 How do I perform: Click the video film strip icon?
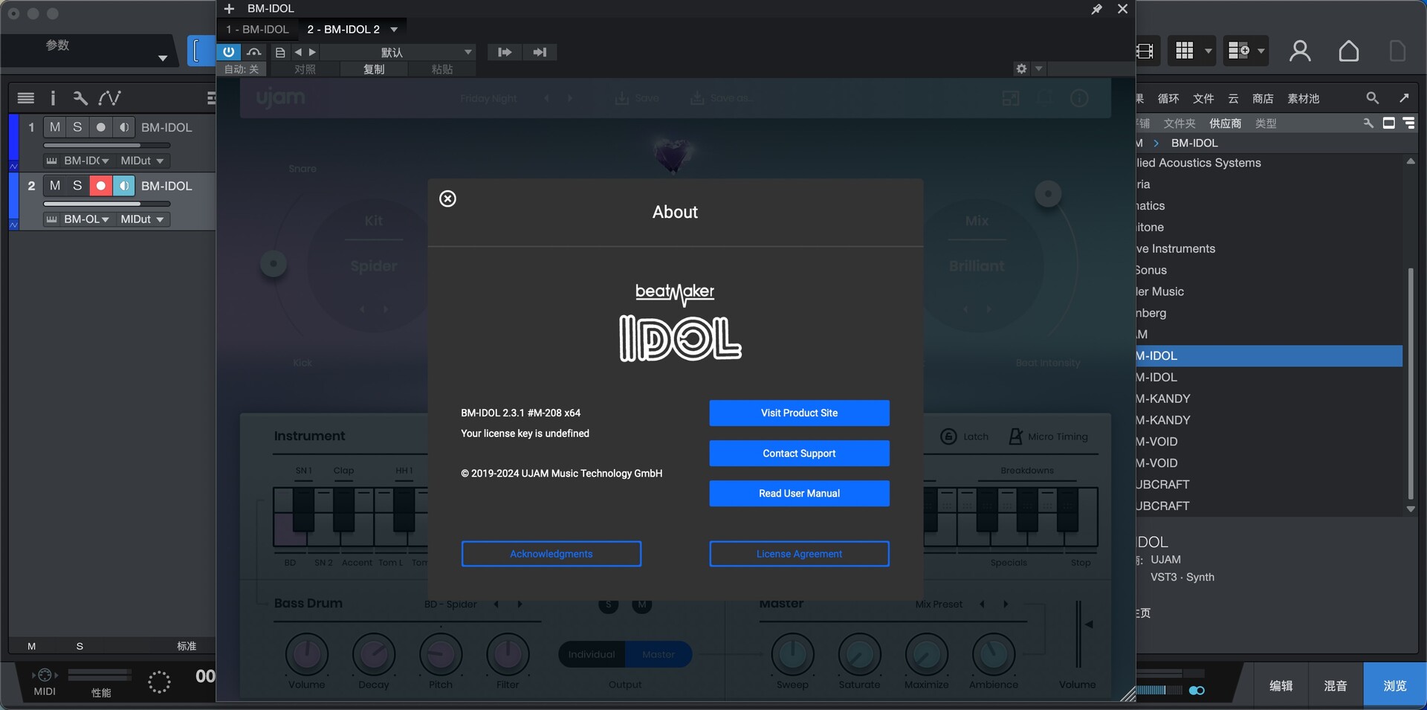(1145, 51)
